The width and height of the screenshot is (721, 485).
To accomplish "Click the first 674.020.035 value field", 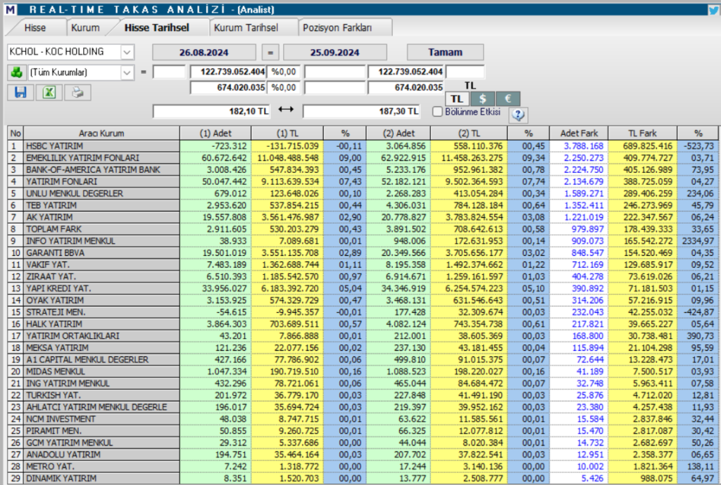I will [x=229, y=88].
